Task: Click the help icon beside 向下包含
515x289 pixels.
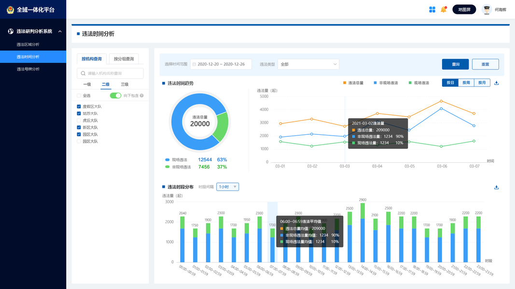Action: click(141, 96)
